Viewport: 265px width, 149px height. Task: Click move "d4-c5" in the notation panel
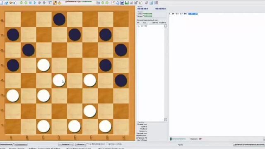[175, 14]
